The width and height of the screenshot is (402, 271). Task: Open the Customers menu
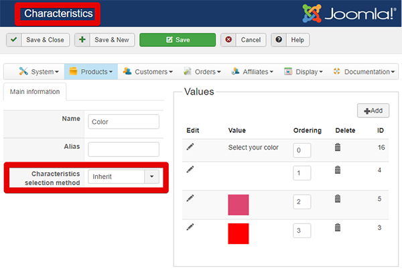pyautogui.click(x=149, y=72)
